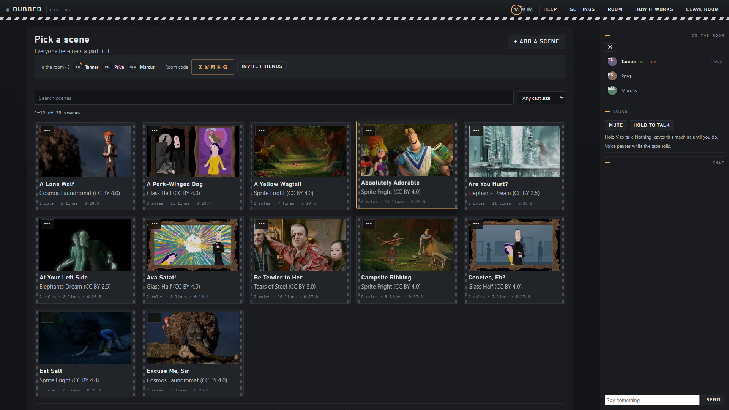Screen dimensions: 729x410
Task: Click the Excuse Me, Sir title text
Action: tap(167, 371)
